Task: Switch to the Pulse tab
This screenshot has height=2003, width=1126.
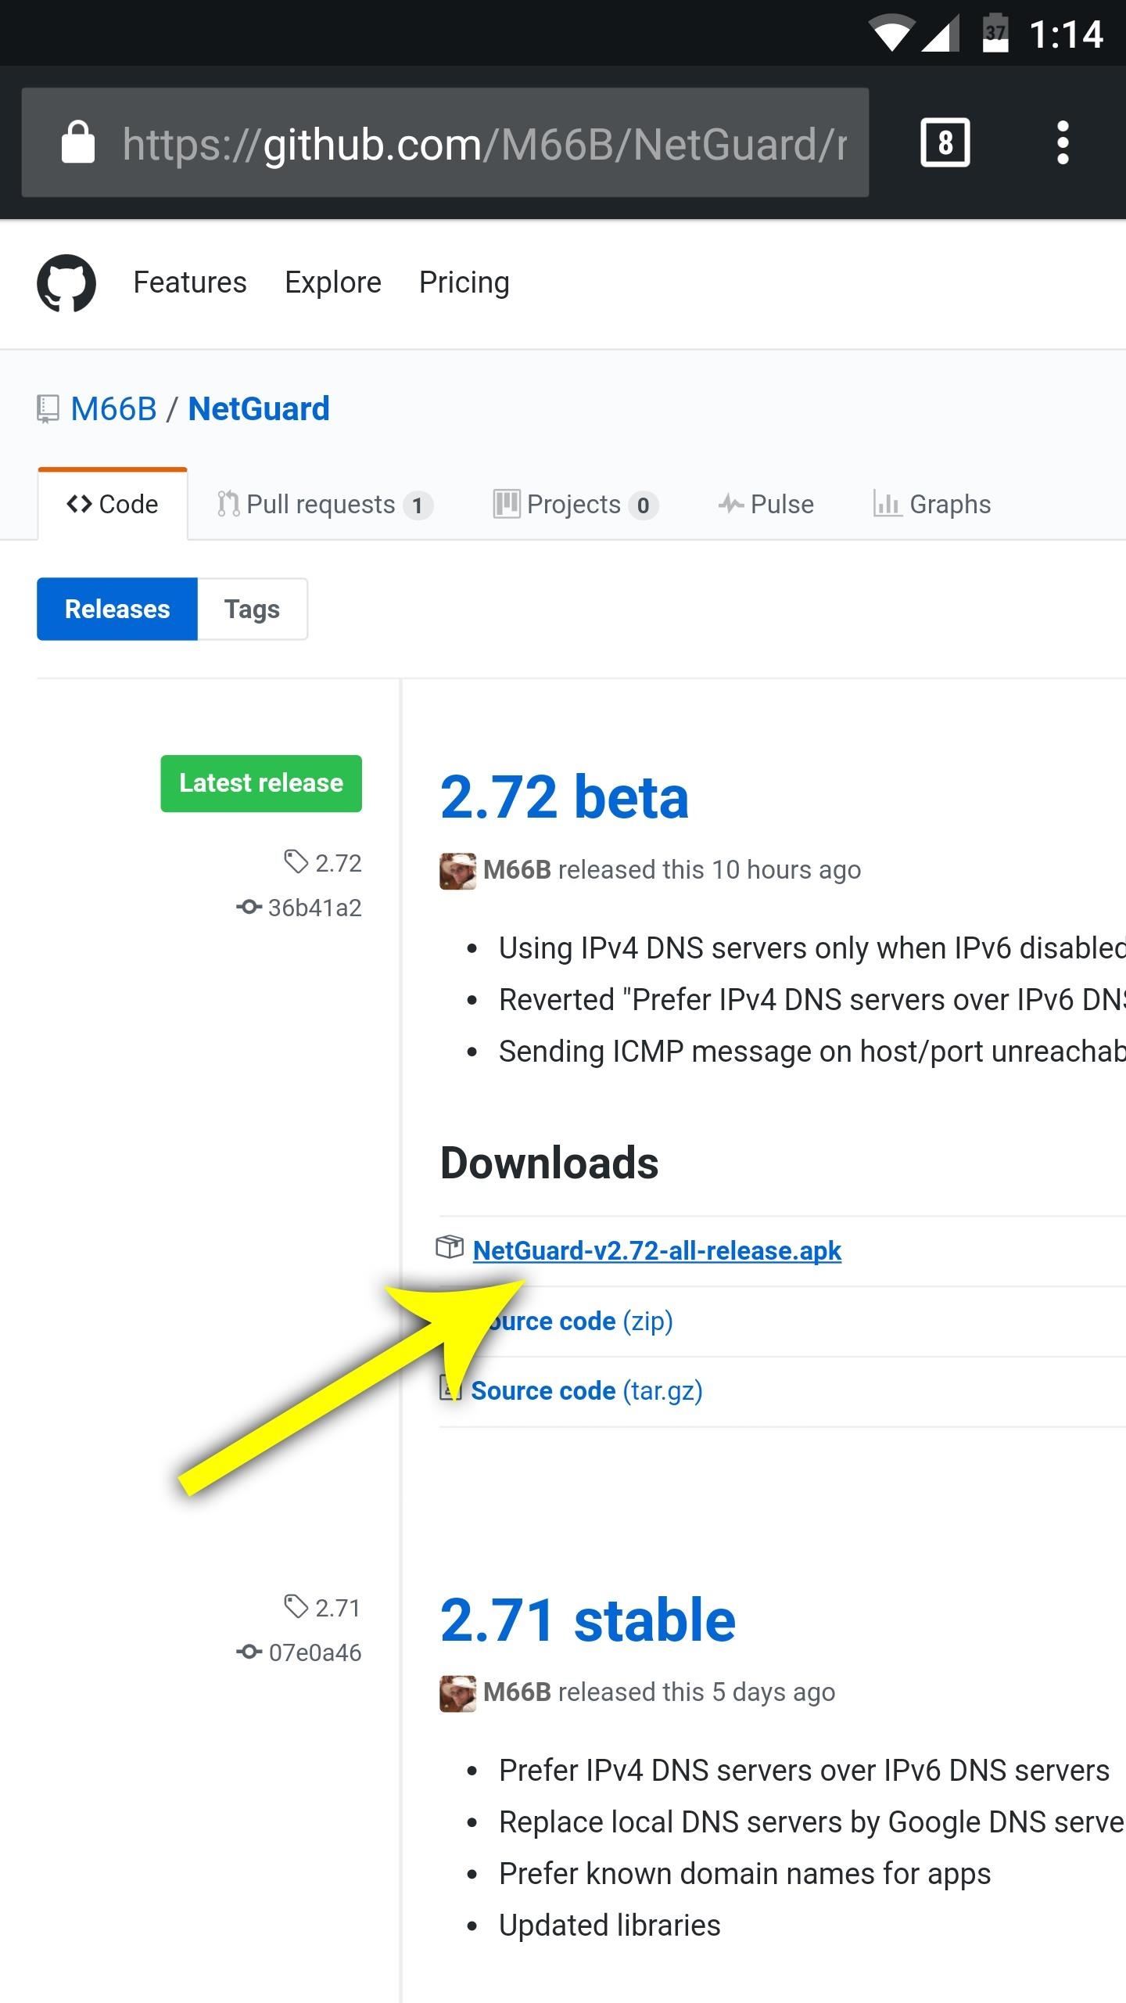Action: 766,505
